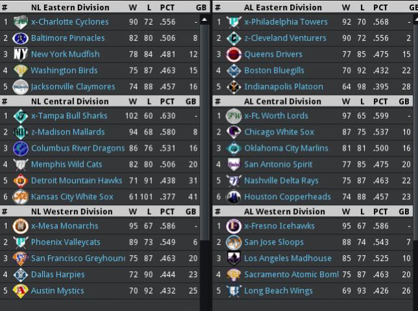The height and width of the screenshot is (311, 418).
Task: Click the Detroit Mountain Hawks logo
Action: pyautogui.click(x=20, y=180)
